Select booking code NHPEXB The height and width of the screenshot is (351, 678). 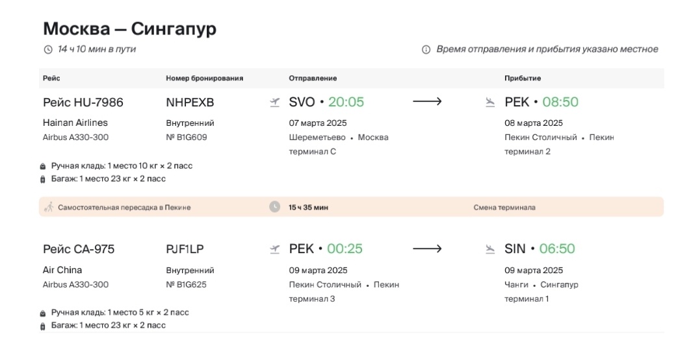point(190,103)
